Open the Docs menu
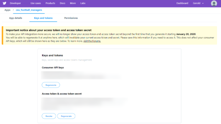The image size is (221, 124). (62, 3)
